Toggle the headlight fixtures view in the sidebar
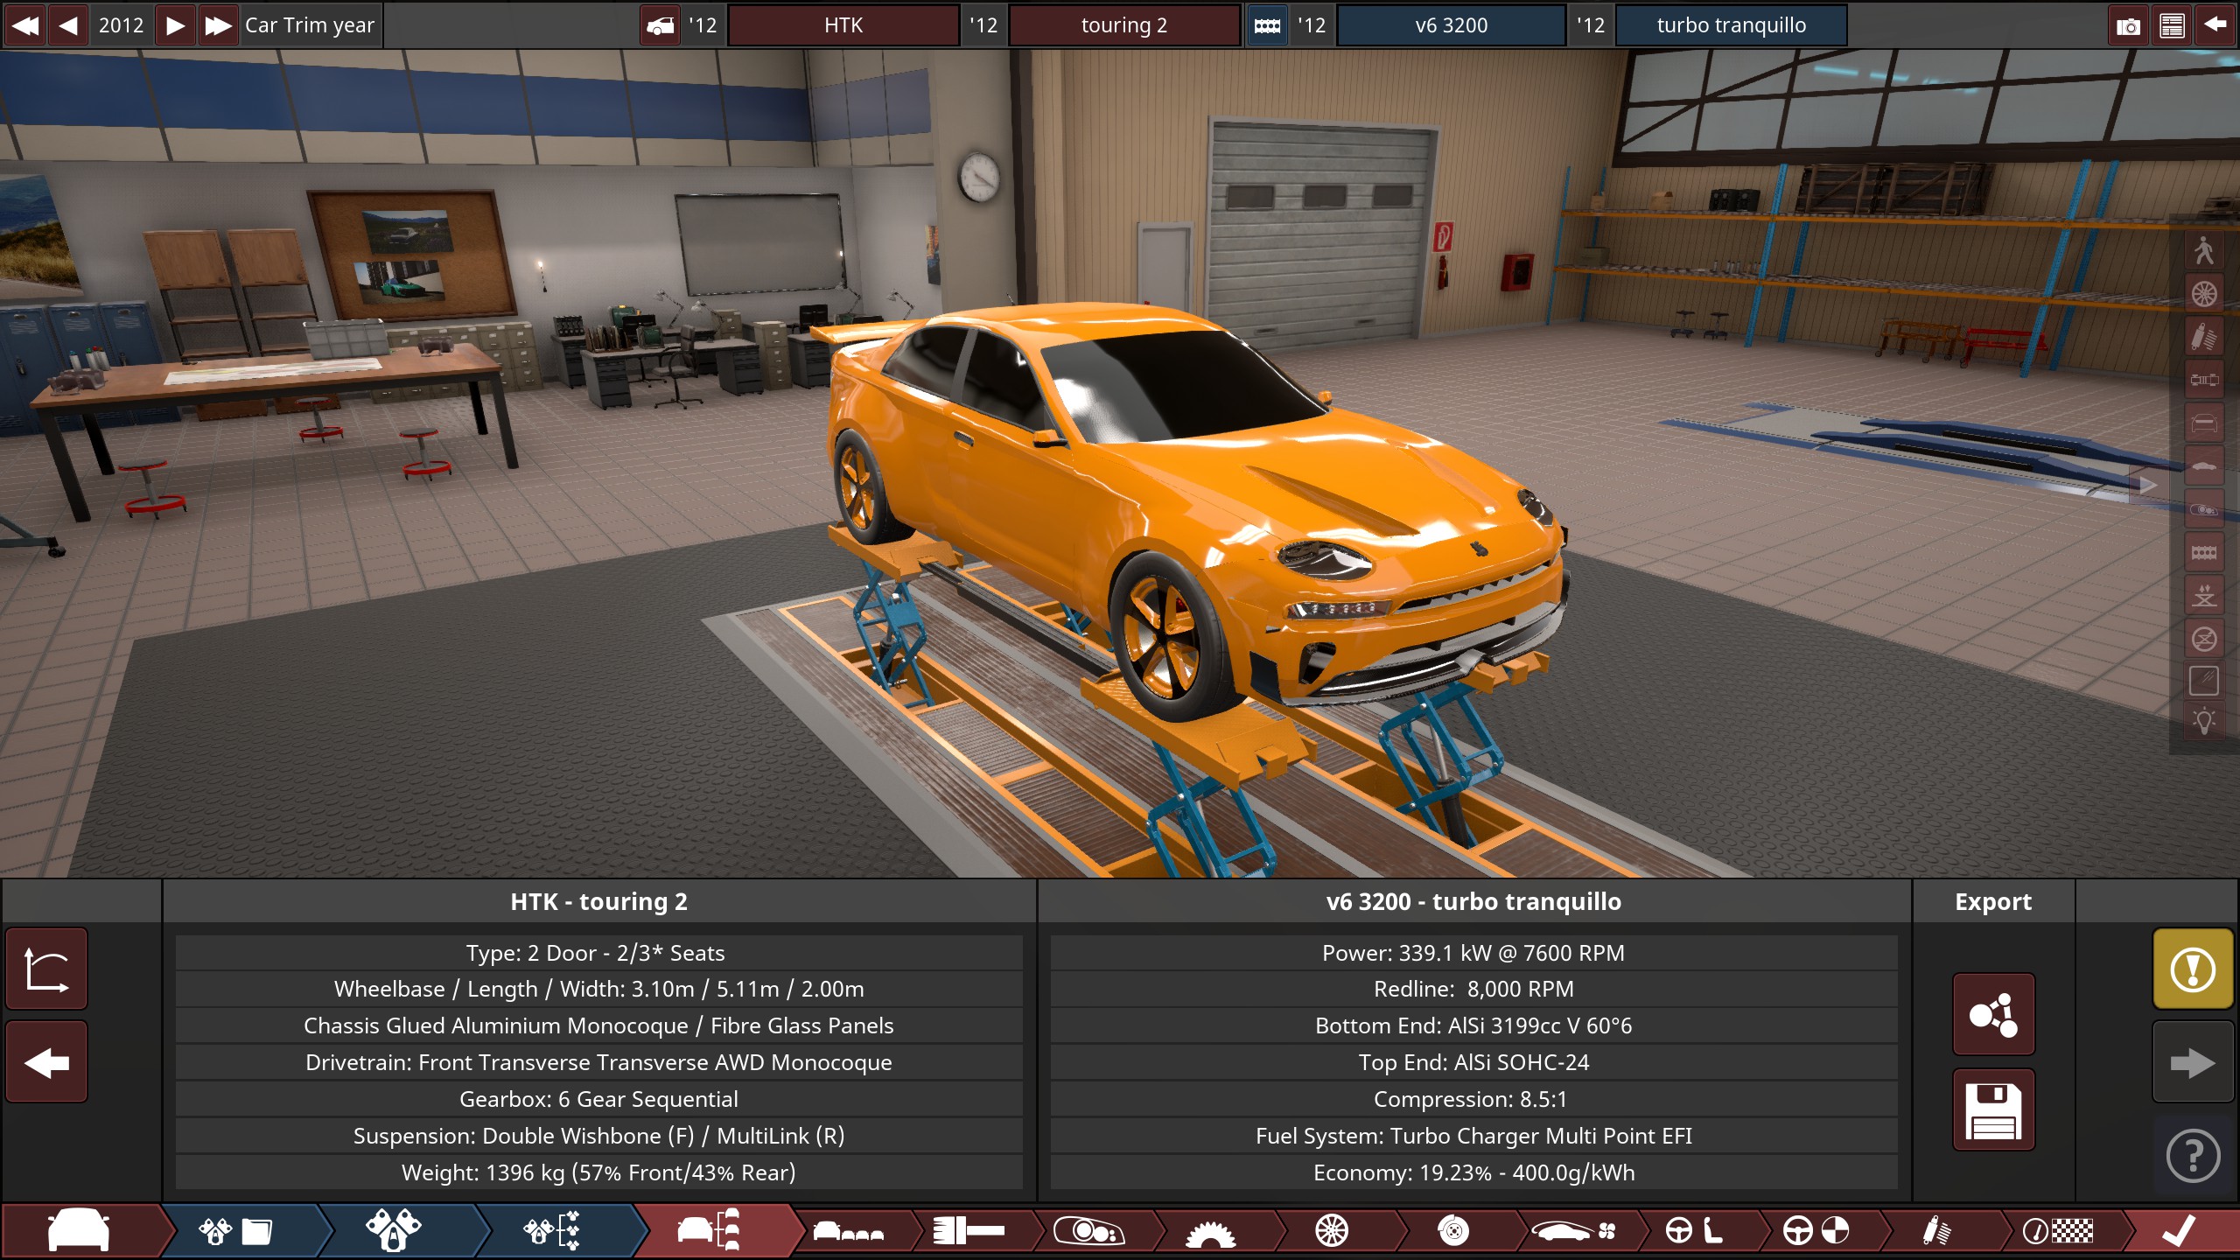Screen dimensions: 2240x1260 pyautogui.click(x=2204, y=509)
